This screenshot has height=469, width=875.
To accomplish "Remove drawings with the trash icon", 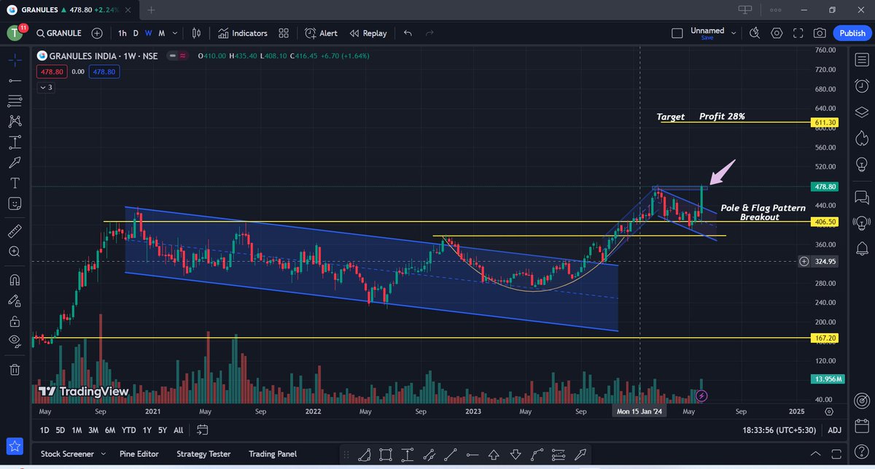I will pos(15,369).
